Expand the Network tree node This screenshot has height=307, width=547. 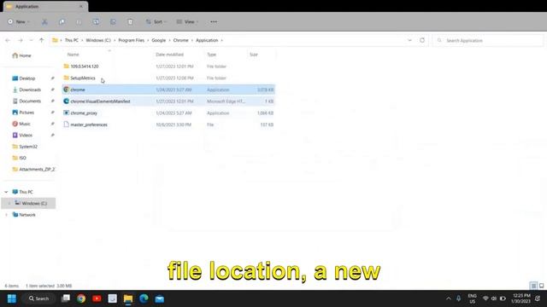click(6, 215)
